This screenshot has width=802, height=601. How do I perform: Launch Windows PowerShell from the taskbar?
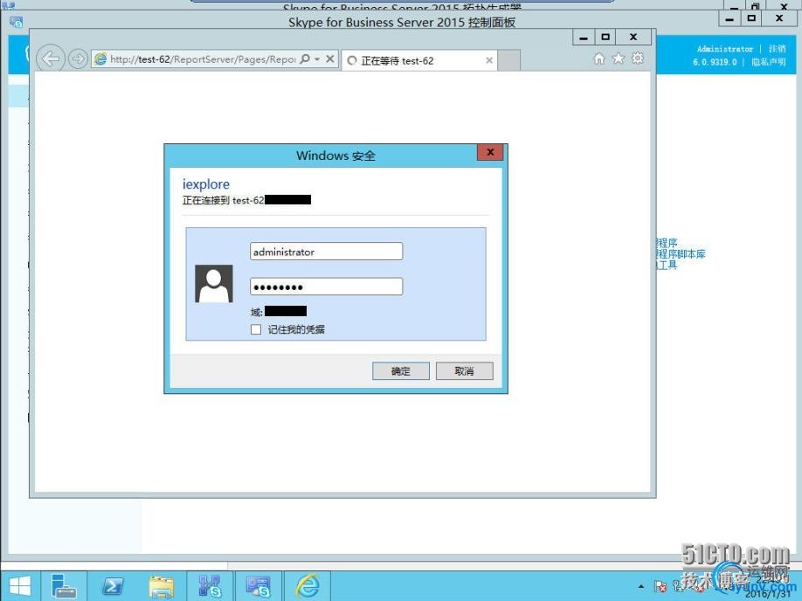click(x=113, y=585)
